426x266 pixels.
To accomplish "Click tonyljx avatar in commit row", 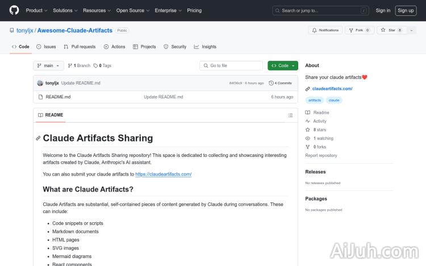I will (x=40, y=83).
